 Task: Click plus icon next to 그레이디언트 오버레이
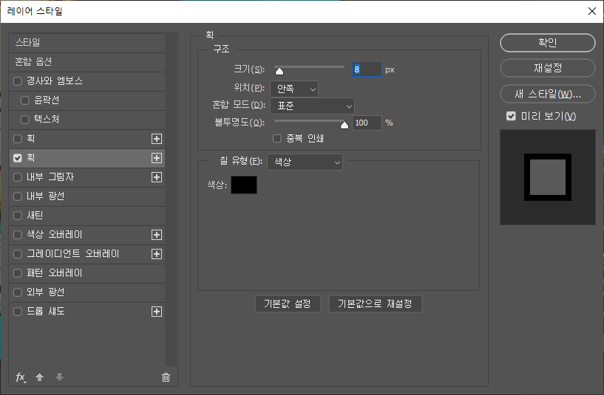click(x=157, y=254)
